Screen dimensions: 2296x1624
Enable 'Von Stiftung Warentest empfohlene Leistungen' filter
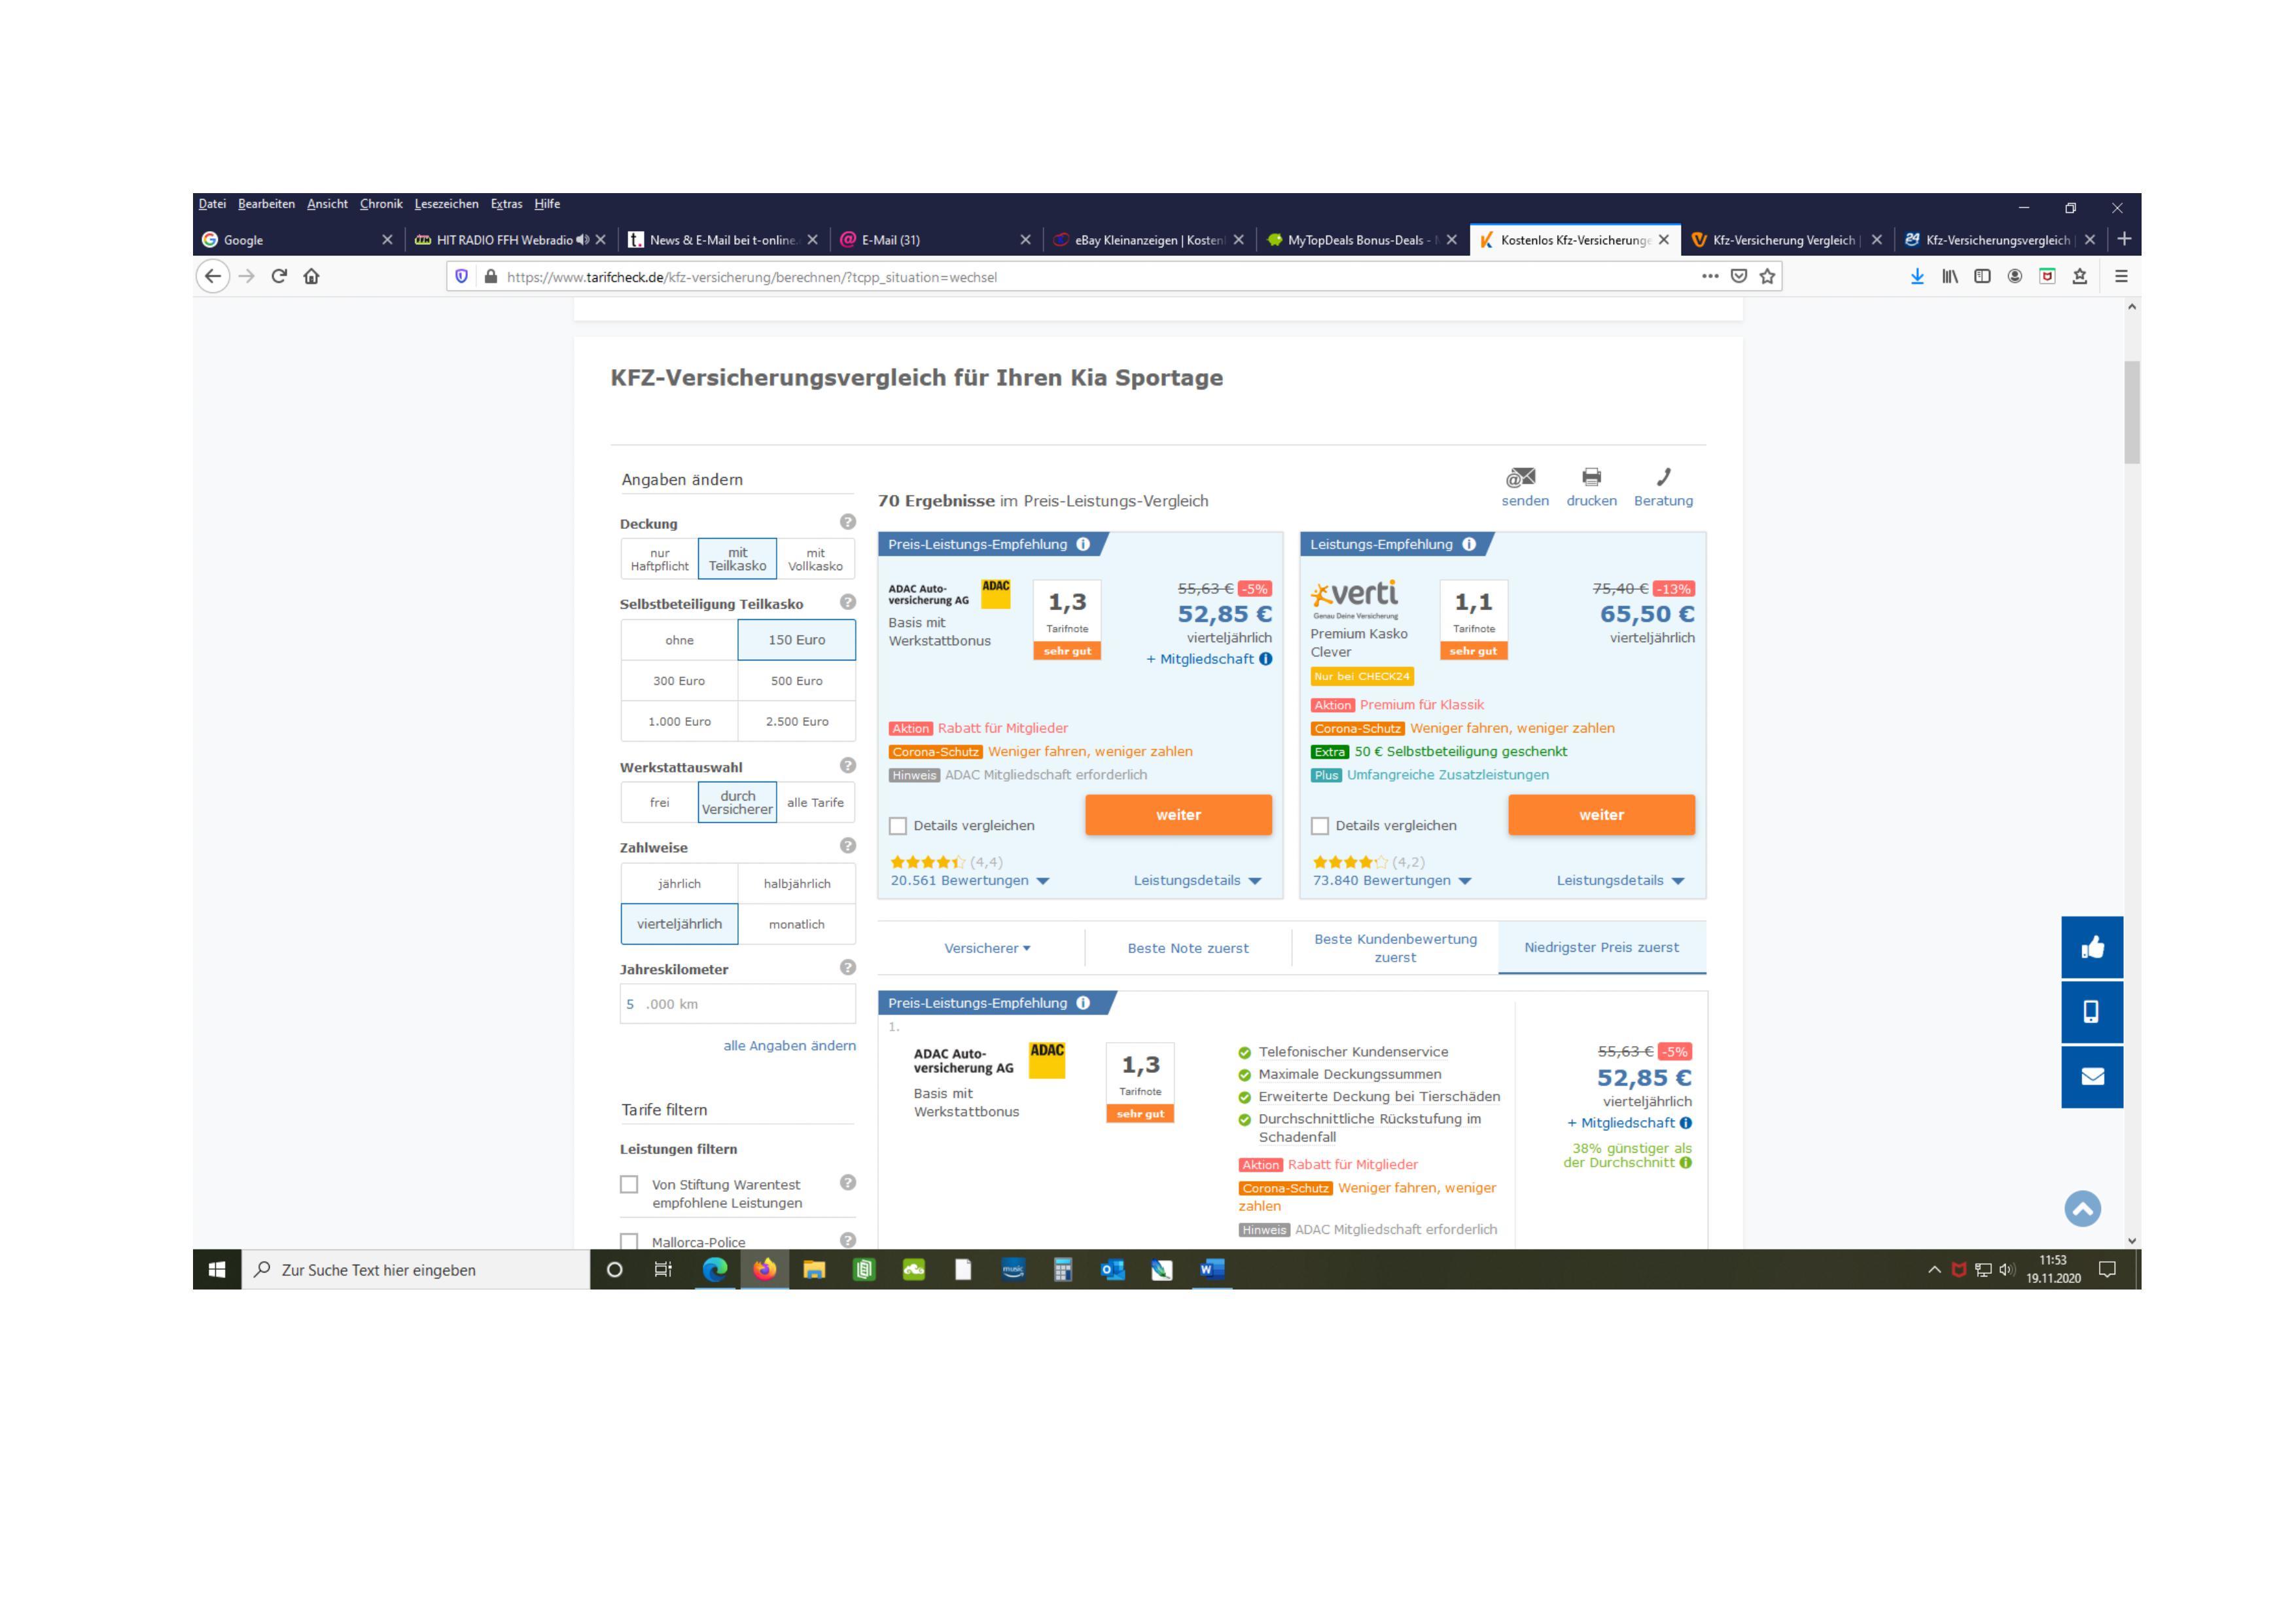[x=629, y=1185]
